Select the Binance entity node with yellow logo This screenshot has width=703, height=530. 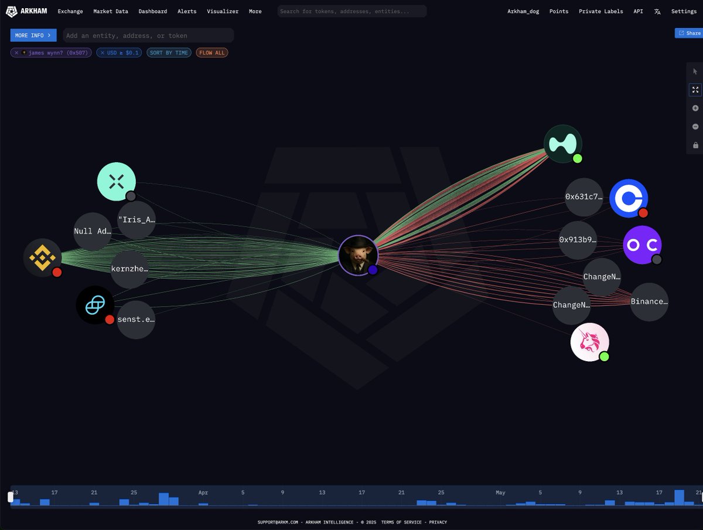[42, 258]
